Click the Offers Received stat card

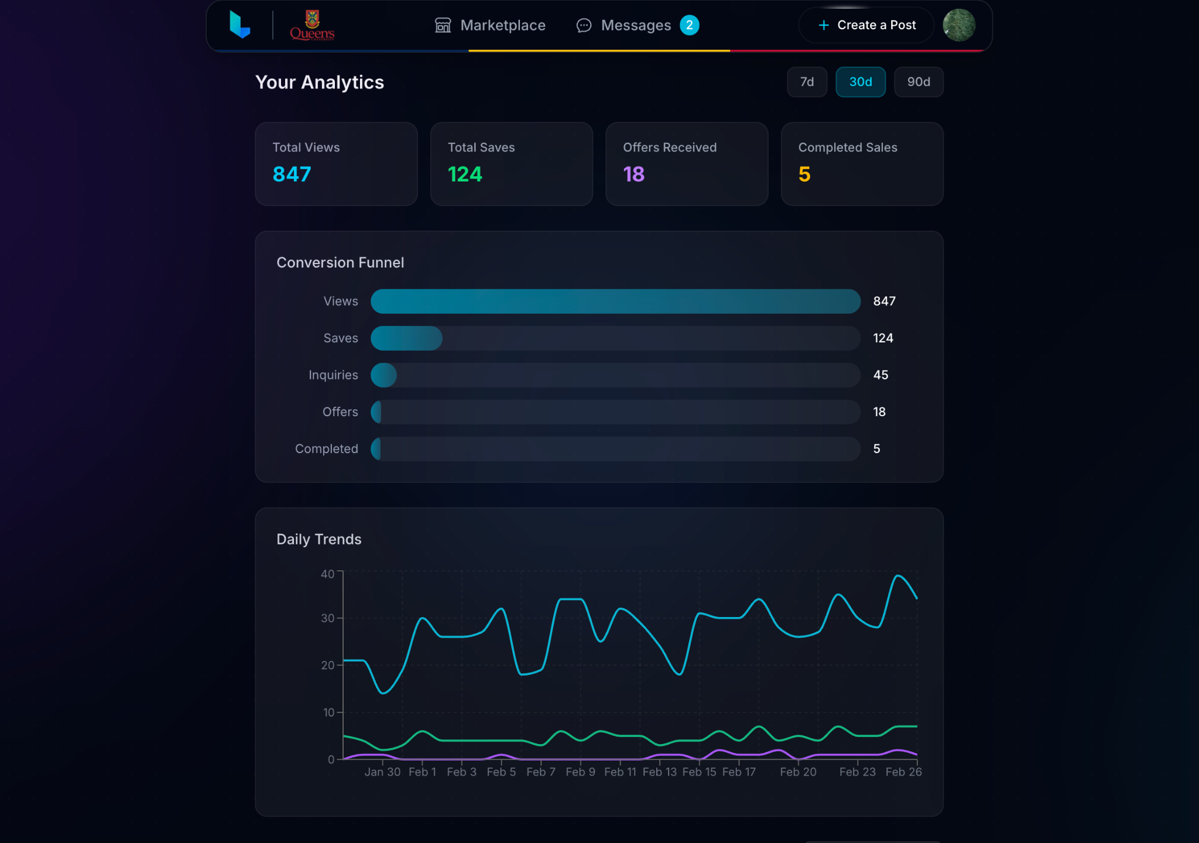point(686,164)
